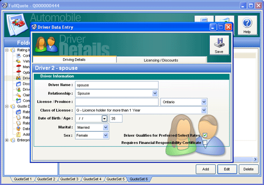
Task: Select the Man umbrella icon in tree
Action: click(x=19, y=67)
